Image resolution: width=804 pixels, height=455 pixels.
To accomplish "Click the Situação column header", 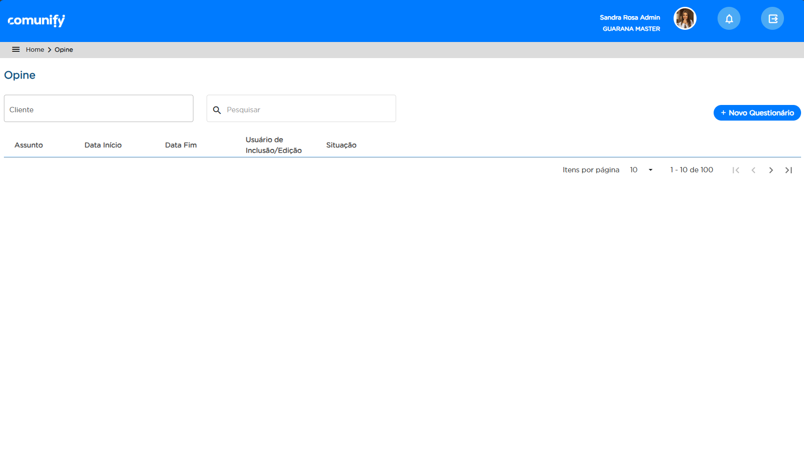I will [x=341, y=145].
